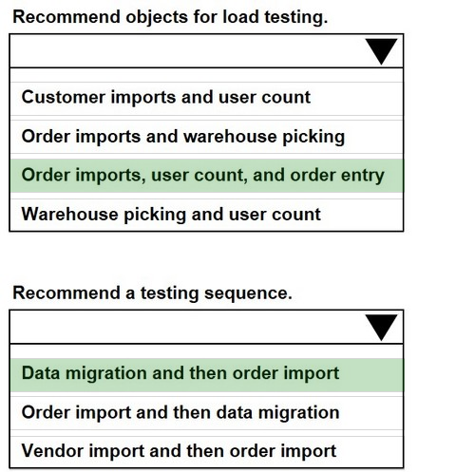
Task: Open the load testing objects dropdown arrow
Action: coord(381,51)
